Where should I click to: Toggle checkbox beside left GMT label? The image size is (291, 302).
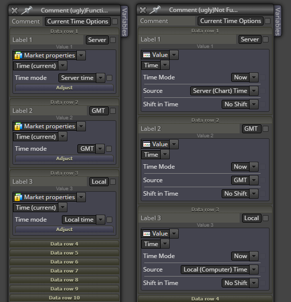[x=113, y=111]
